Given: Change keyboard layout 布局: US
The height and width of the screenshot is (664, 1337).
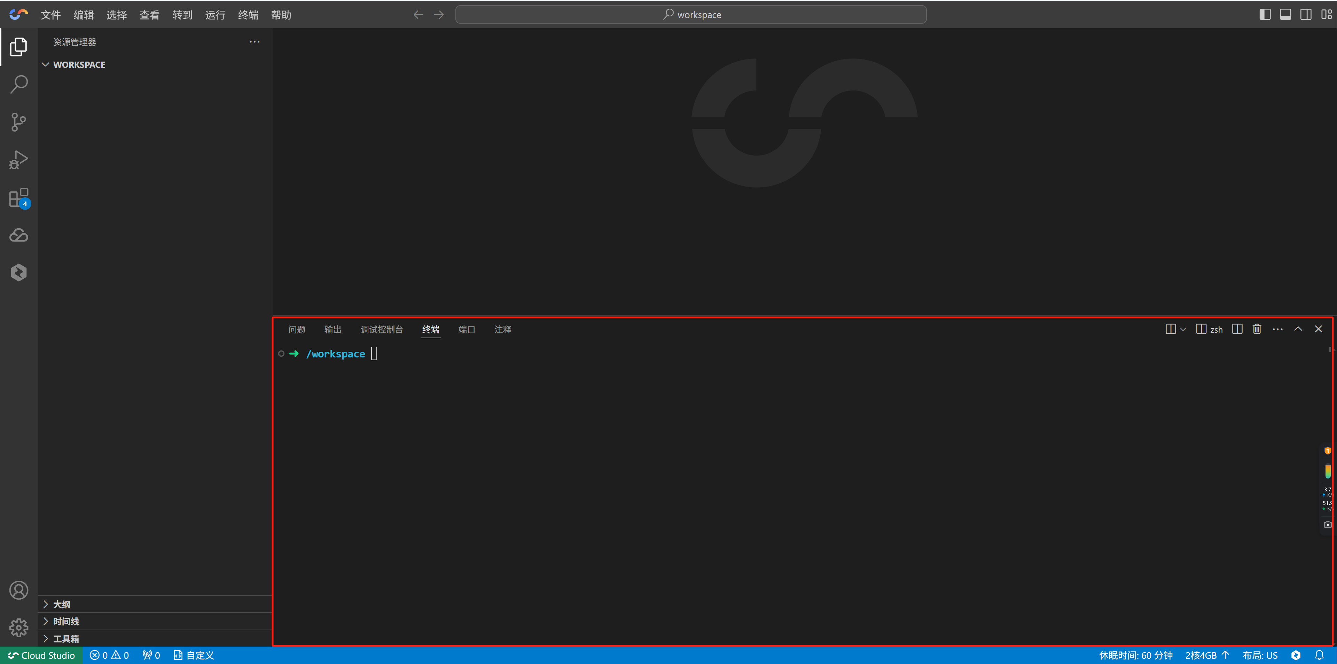Looking at the screenshot, I should pos(1260,655).
